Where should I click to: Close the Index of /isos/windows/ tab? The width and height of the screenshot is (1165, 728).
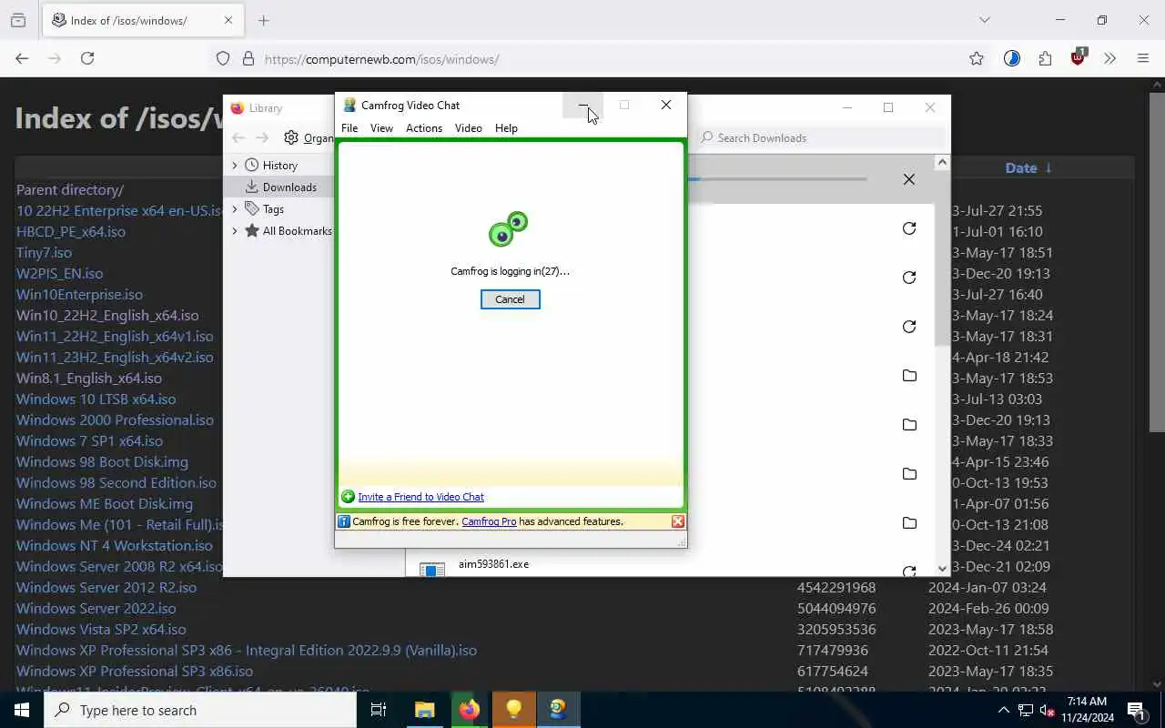[228, 20]
